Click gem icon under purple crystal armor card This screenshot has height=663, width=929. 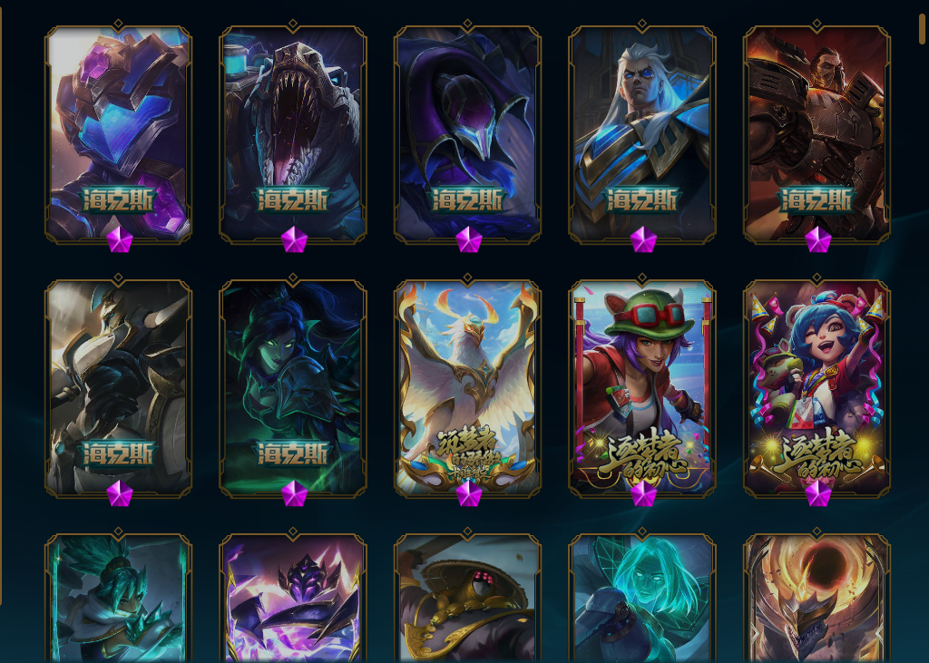(x=120, y=239)
